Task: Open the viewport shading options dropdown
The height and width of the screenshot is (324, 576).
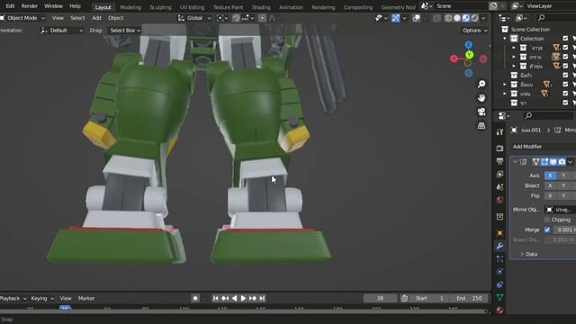Action: [483, 18]
